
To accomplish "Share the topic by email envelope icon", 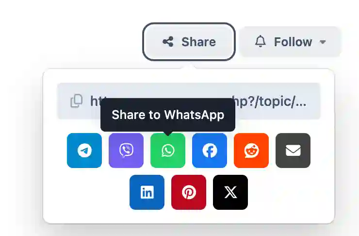I will (293, 151).
